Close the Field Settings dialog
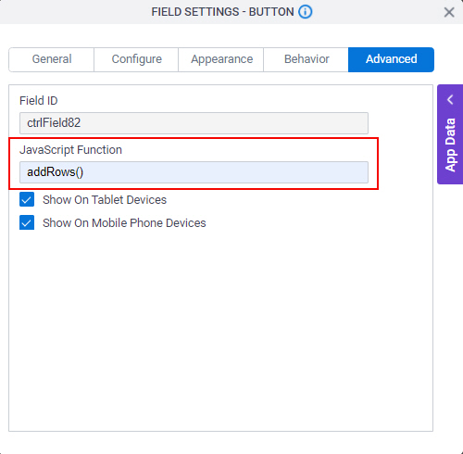Viewport: 463px width, 454px height. click(449, 12)
